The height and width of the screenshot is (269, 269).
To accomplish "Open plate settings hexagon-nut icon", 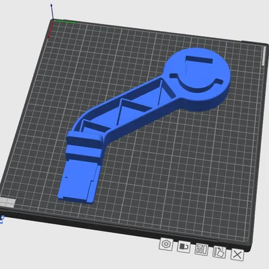I will [x=166, y=244].
